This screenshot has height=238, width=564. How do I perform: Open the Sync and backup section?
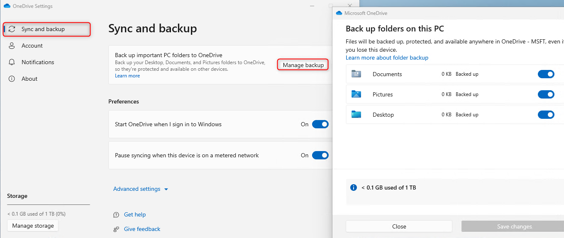coord(47,29)
